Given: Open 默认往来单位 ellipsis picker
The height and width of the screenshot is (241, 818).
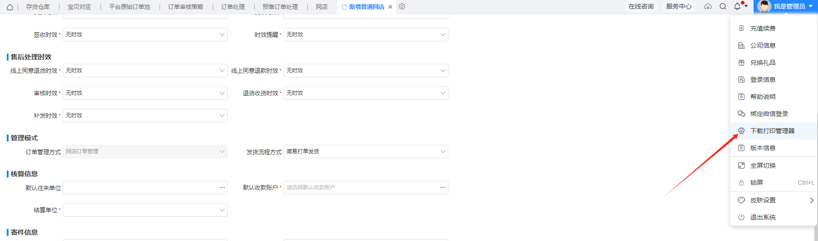Looking at the screenshot, I should pos(222,187).
